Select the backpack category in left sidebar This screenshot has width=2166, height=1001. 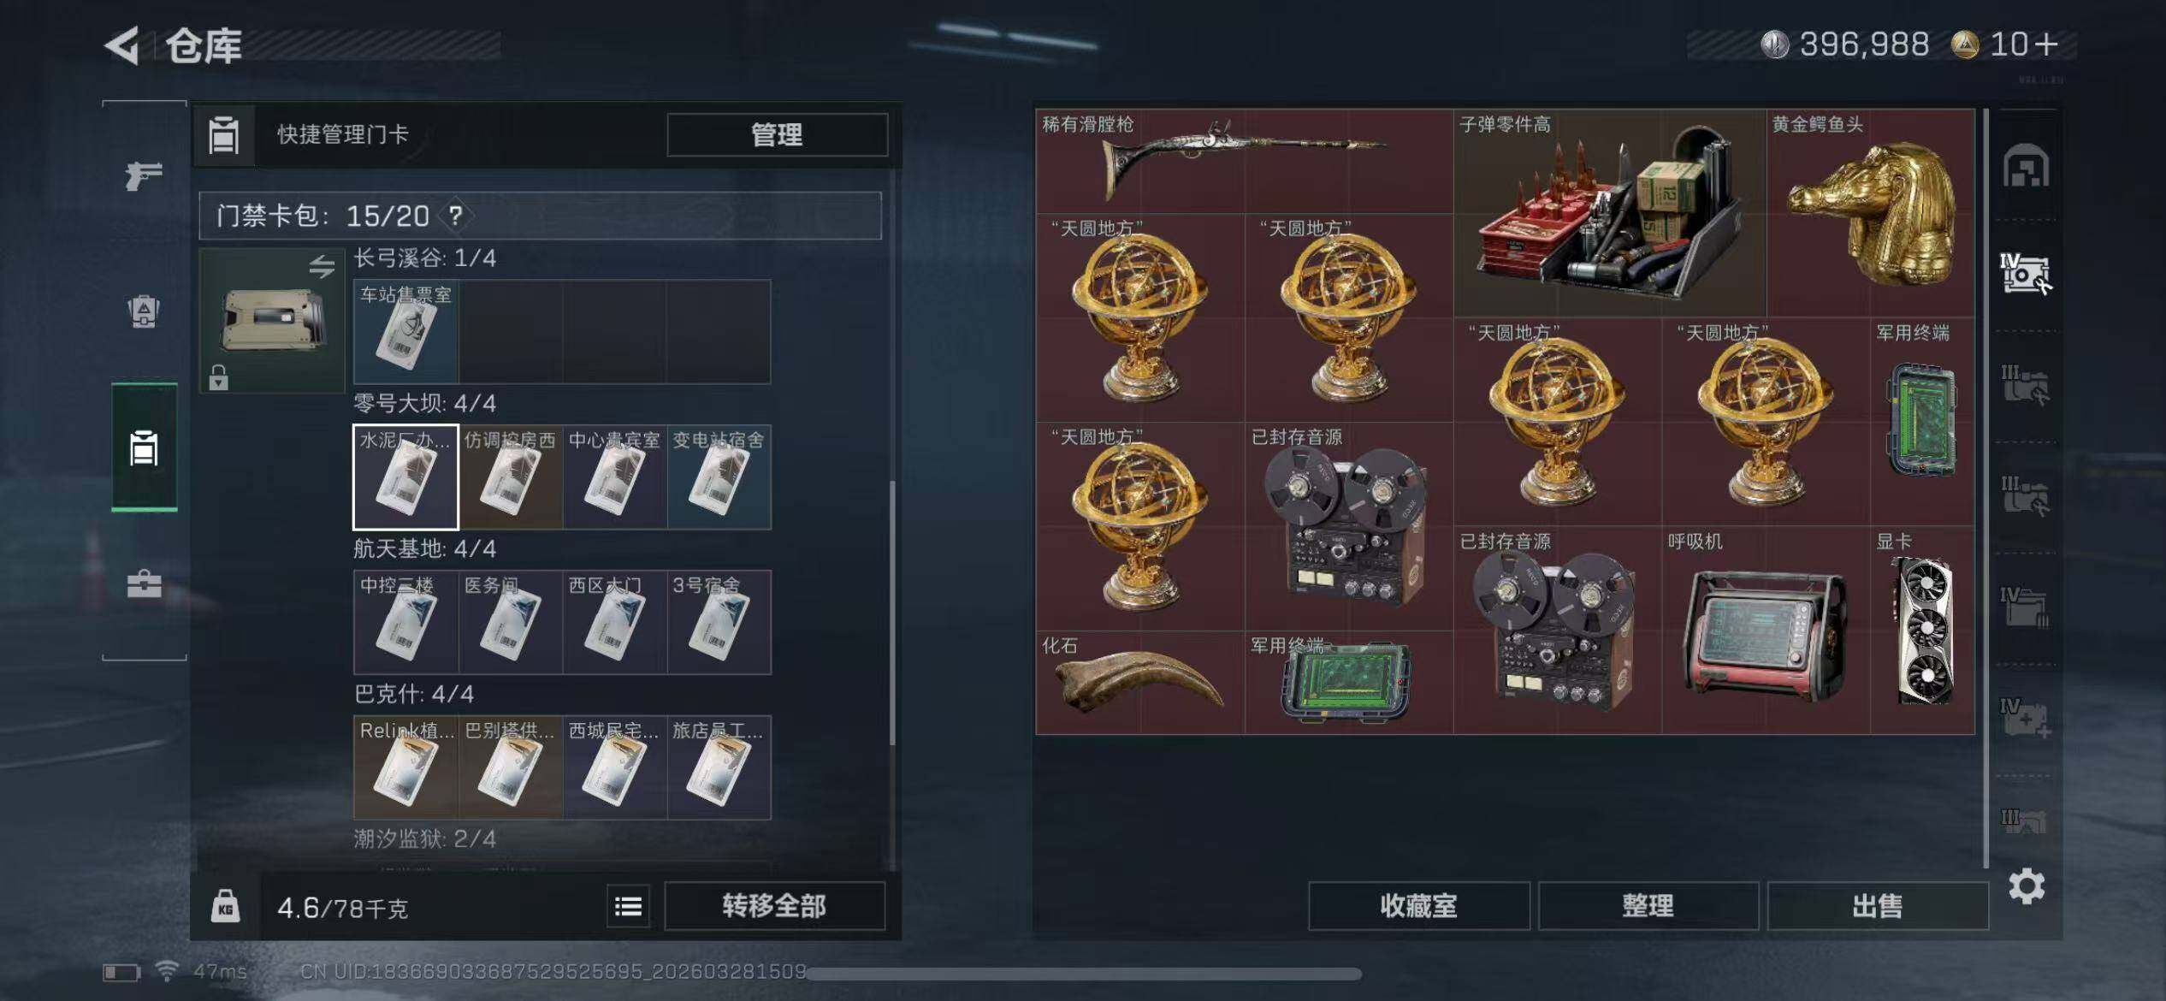point(144,311)
